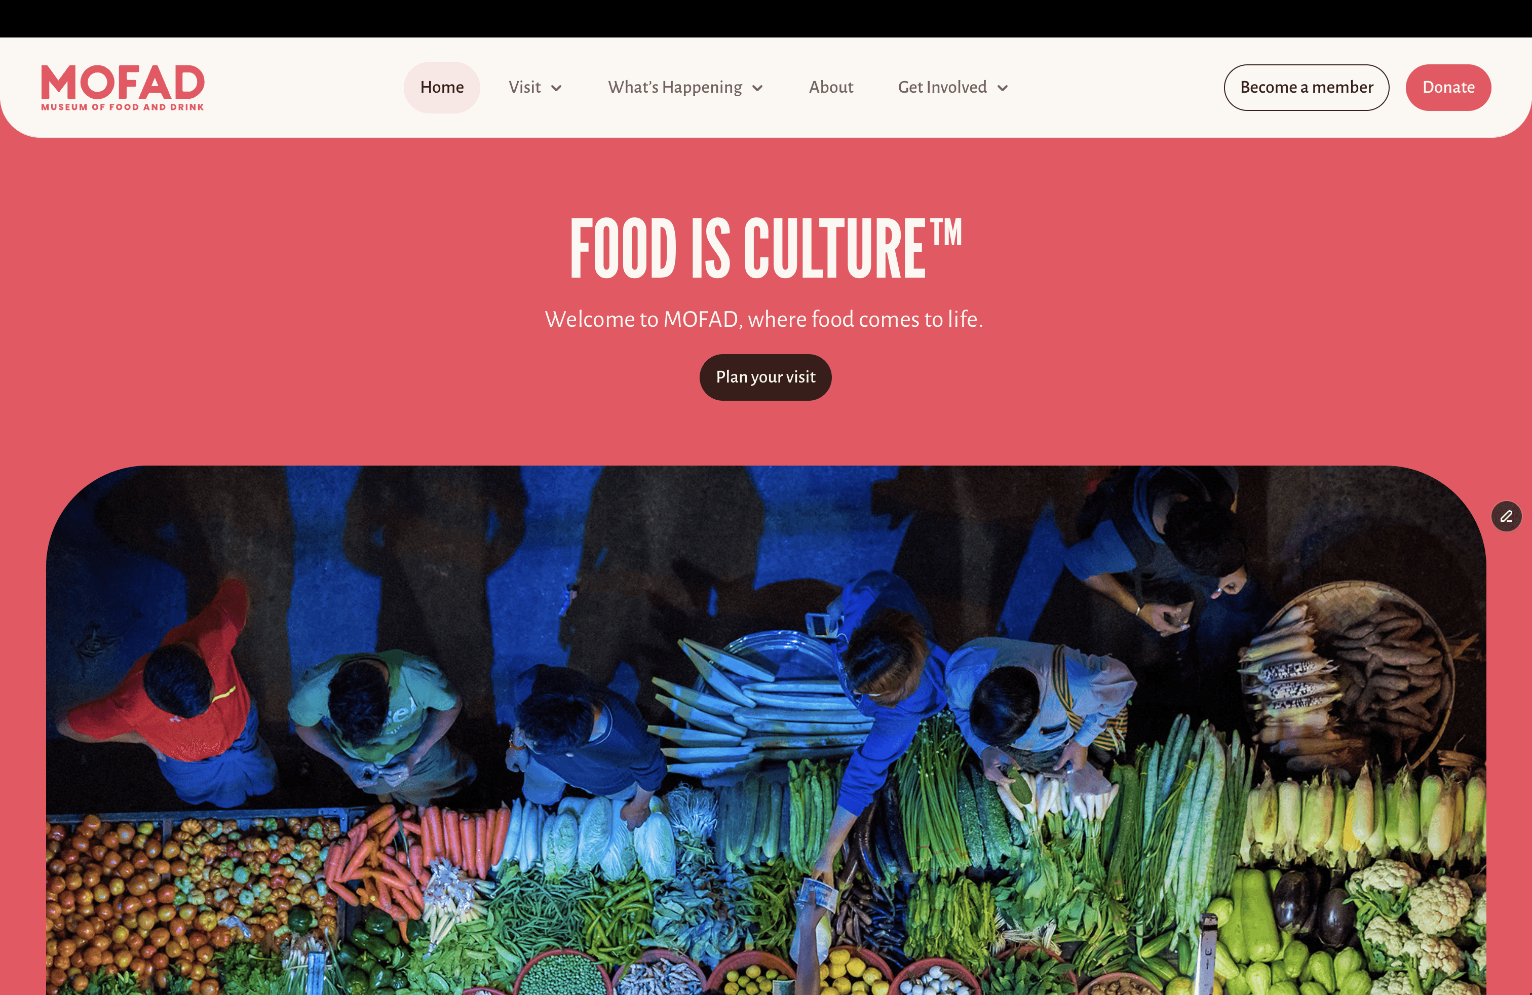Click Become a member button

[1306, 88]
